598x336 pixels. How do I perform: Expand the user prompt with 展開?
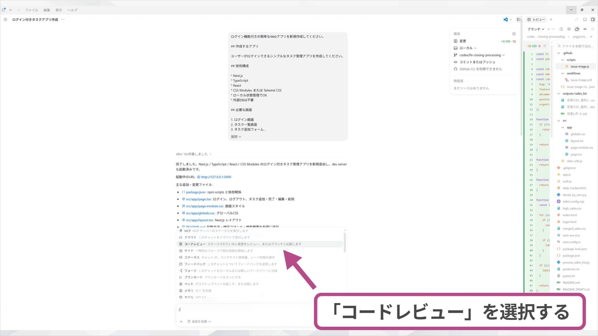click(x=236, y=137)
